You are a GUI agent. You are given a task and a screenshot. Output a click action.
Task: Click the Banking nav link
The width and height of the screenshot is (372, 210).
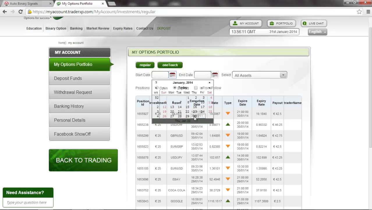pyautogui.click(x=76, y=28)
